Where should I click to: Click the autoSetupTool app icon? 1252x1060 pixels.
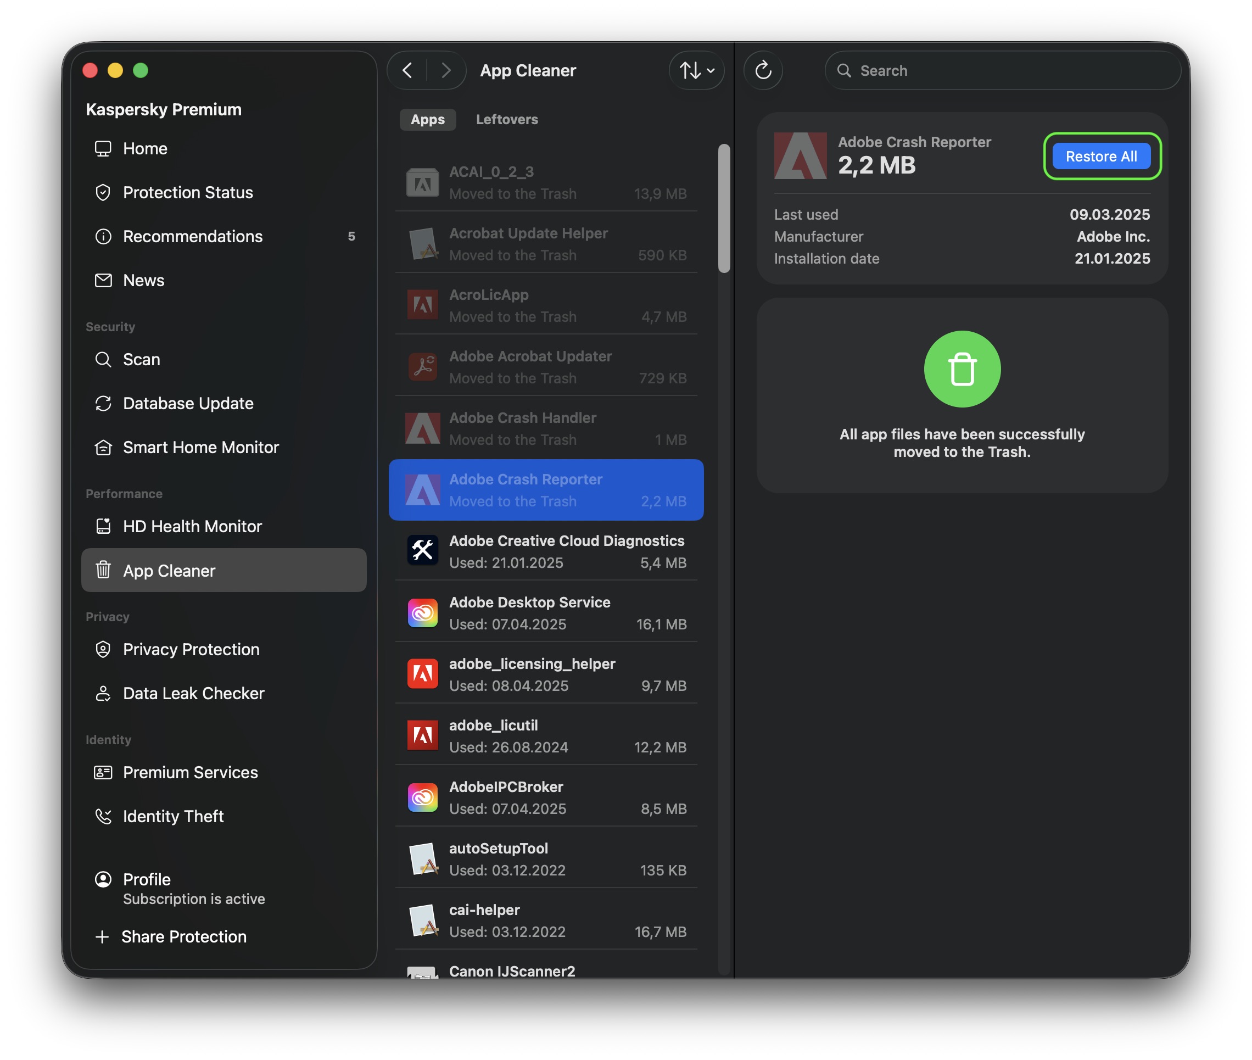pyautogui.click(x=422, y=858)
